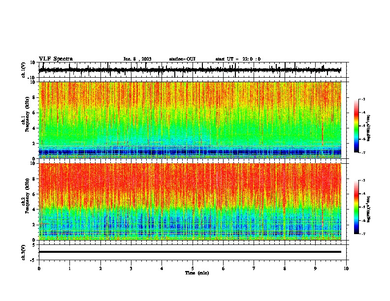Click inside the ch.2 spectrogram panel
Screen dimensions: 390x301
point(190,202)
